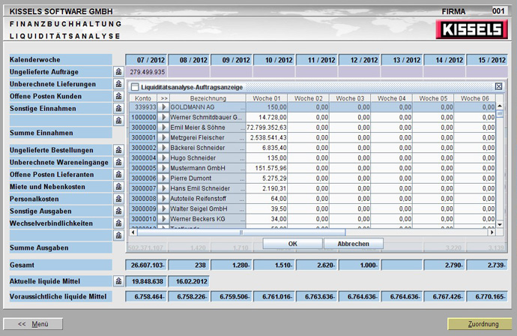Expand the Metzgerei Fleischer row arrow

(x=163, y=138)
